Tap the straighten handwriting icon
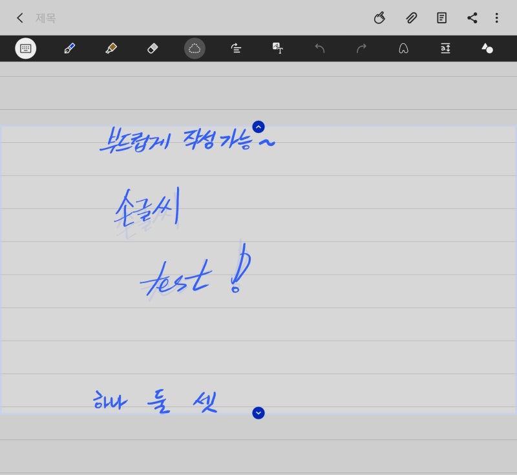The height and width of the screenshot is (475, 517). pyautogui.click(x=236, y=48)
